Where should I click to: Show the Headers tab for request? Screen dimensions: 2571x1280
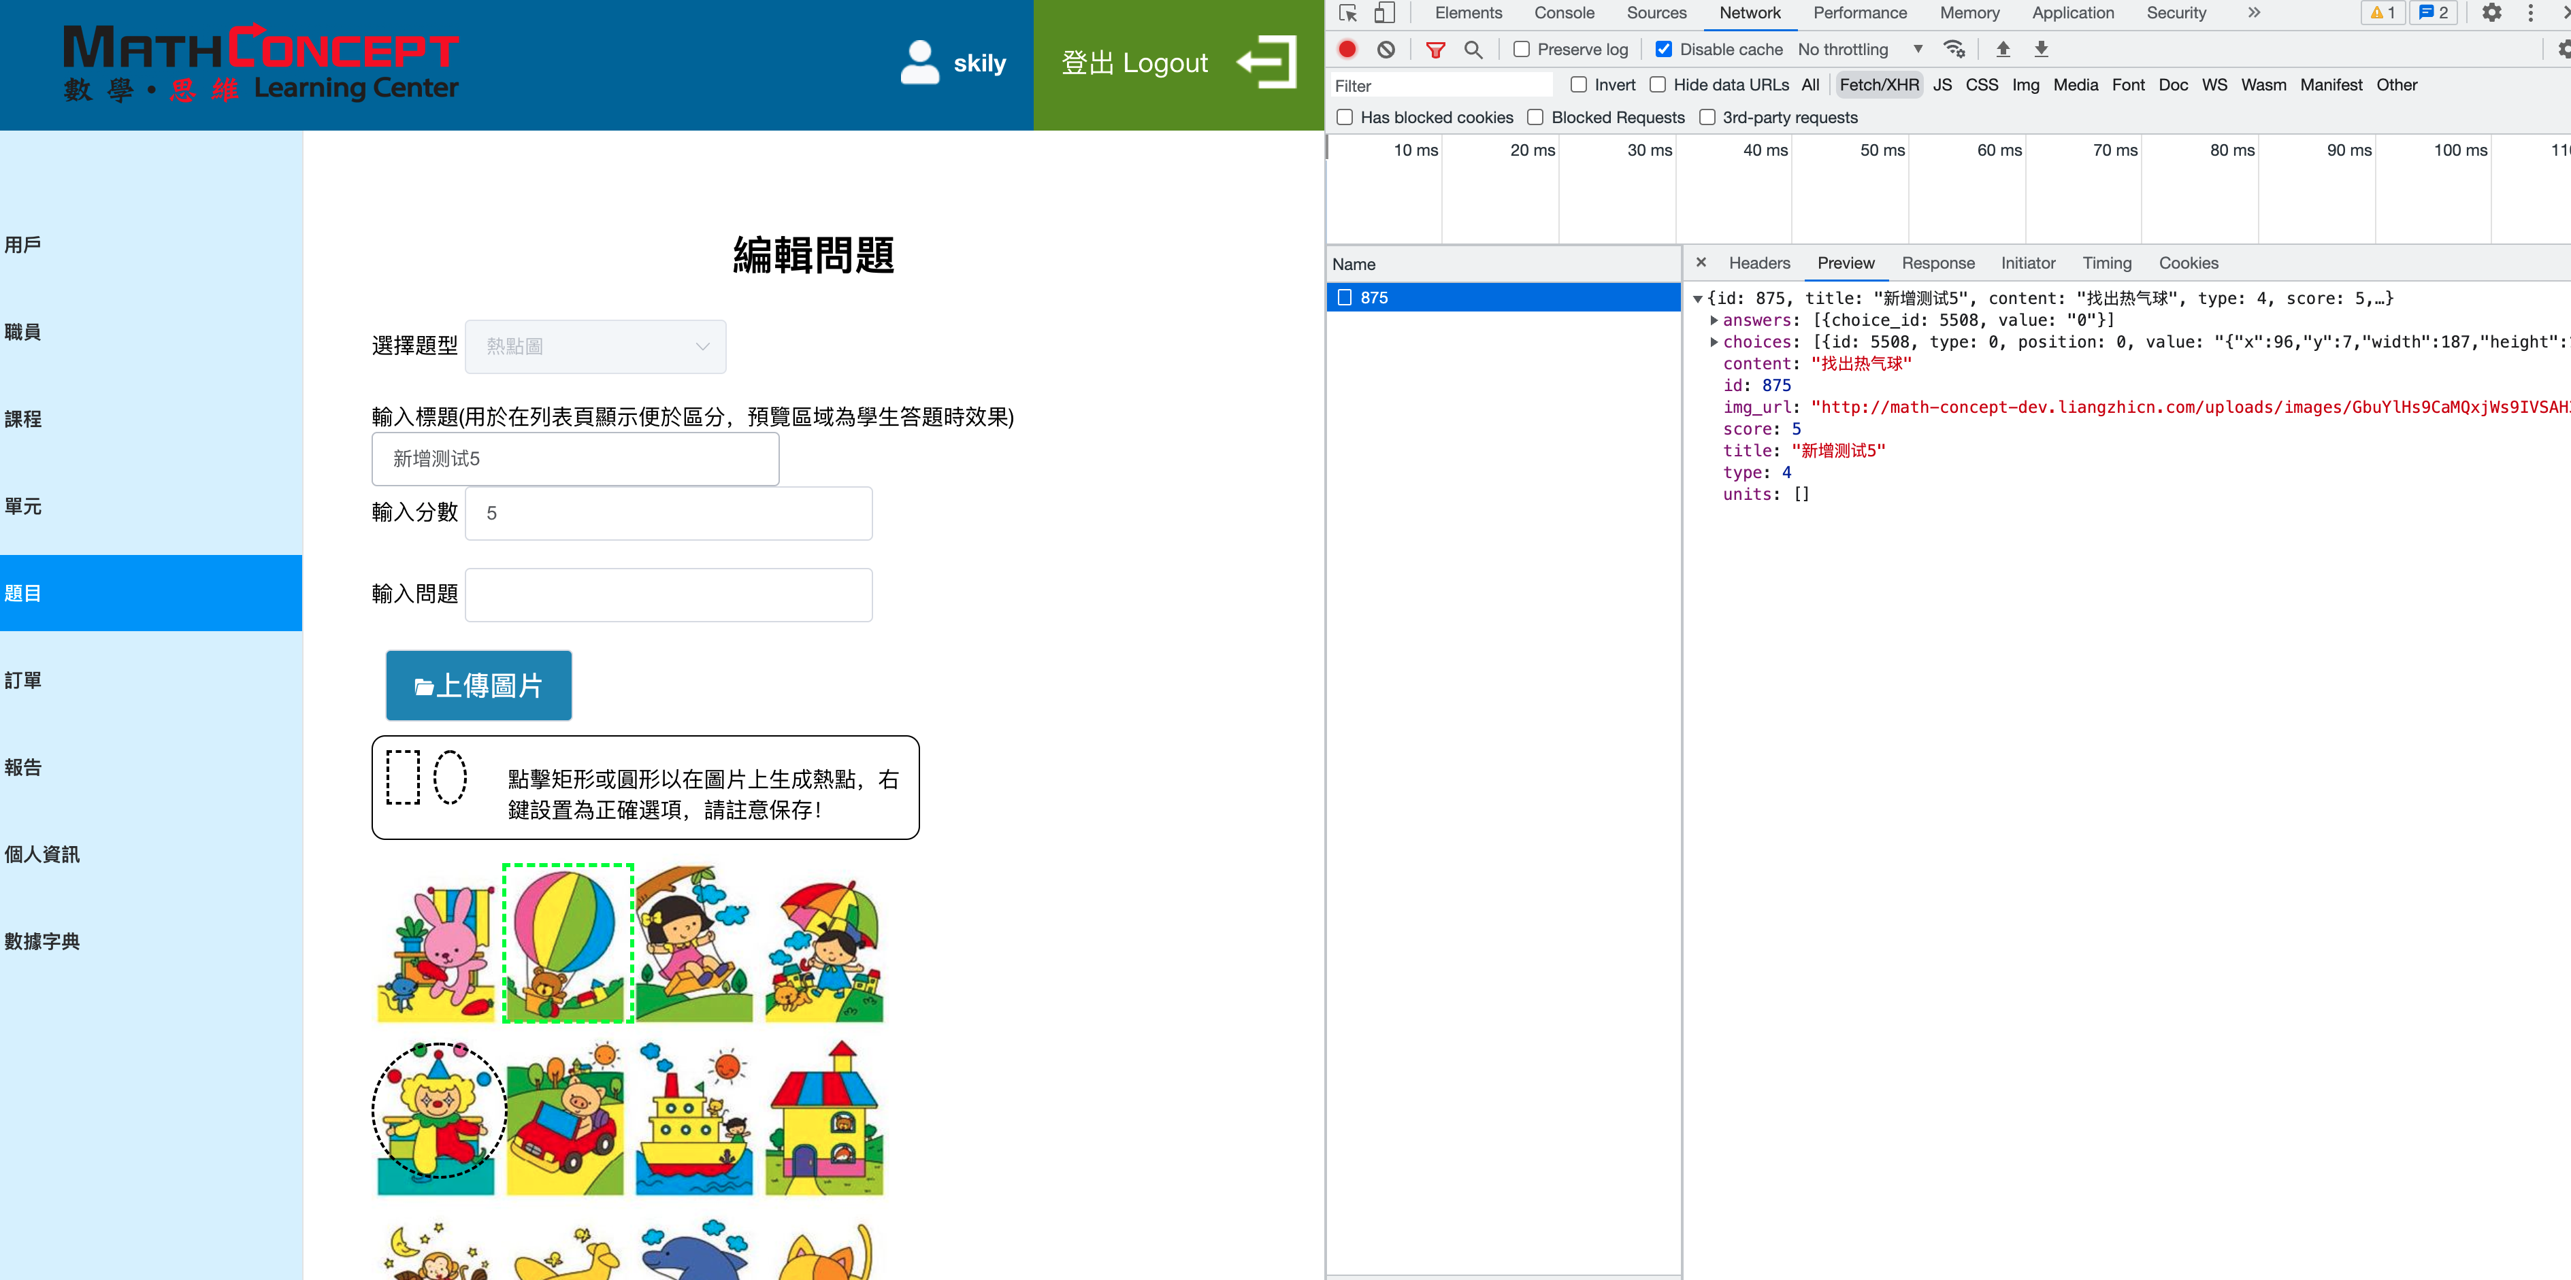tap(1758, 263)
